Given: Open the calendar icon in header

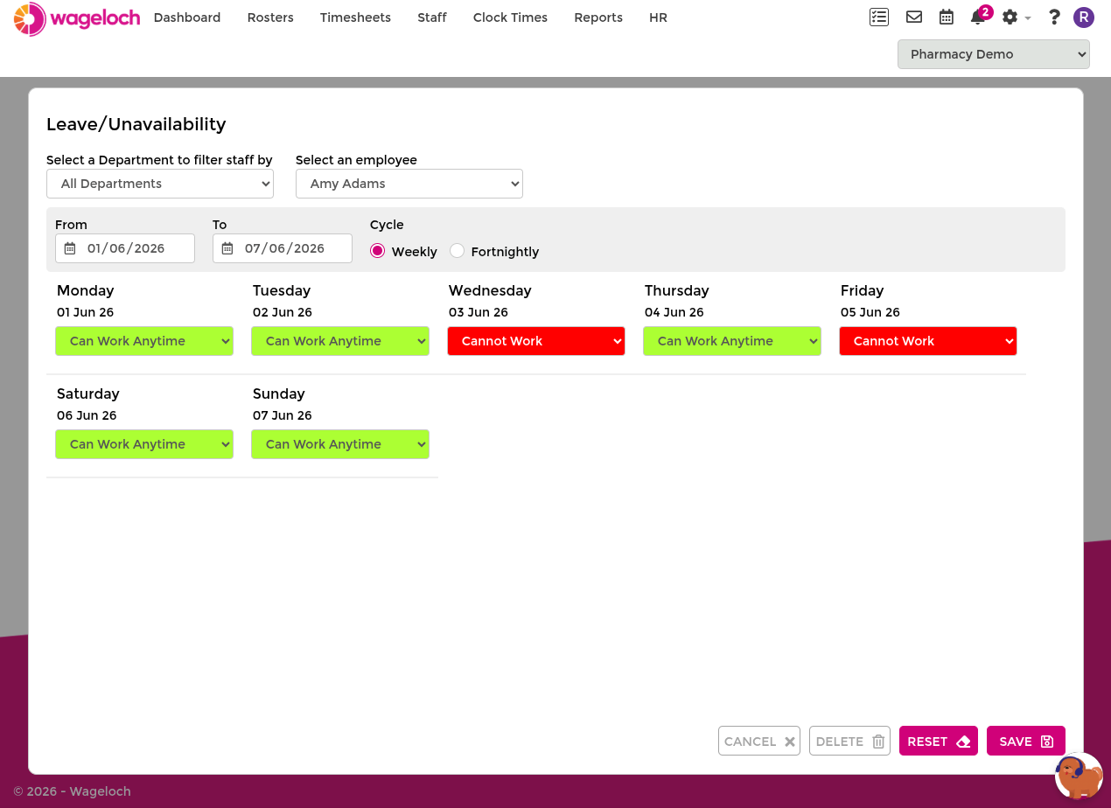Looking at the screenshot, I should pos(947,17).
